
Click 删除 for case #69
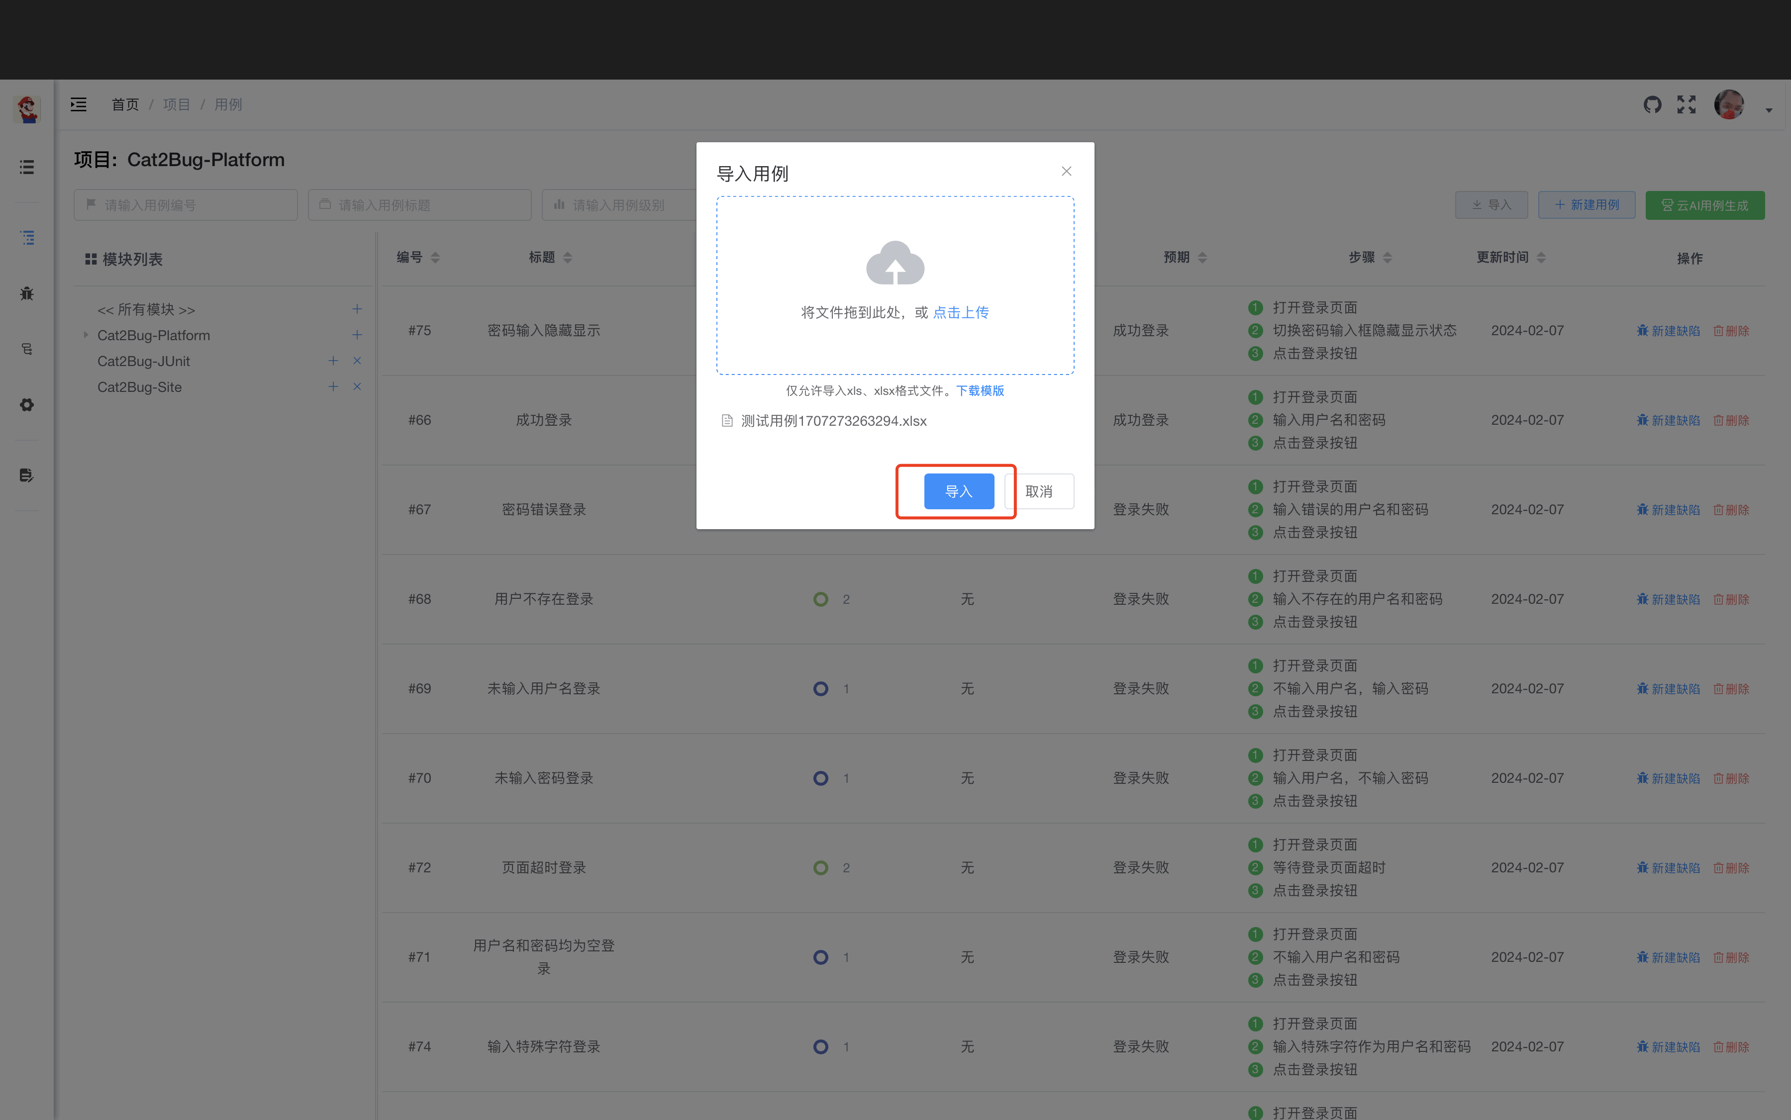(x=1731, y=689)
